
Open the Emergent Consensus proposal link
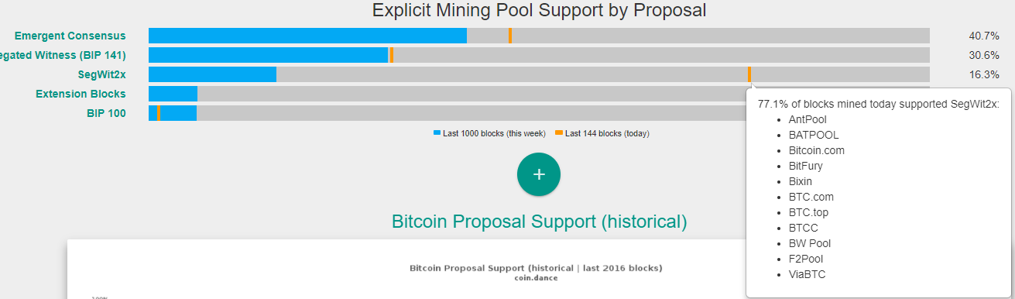70,36
